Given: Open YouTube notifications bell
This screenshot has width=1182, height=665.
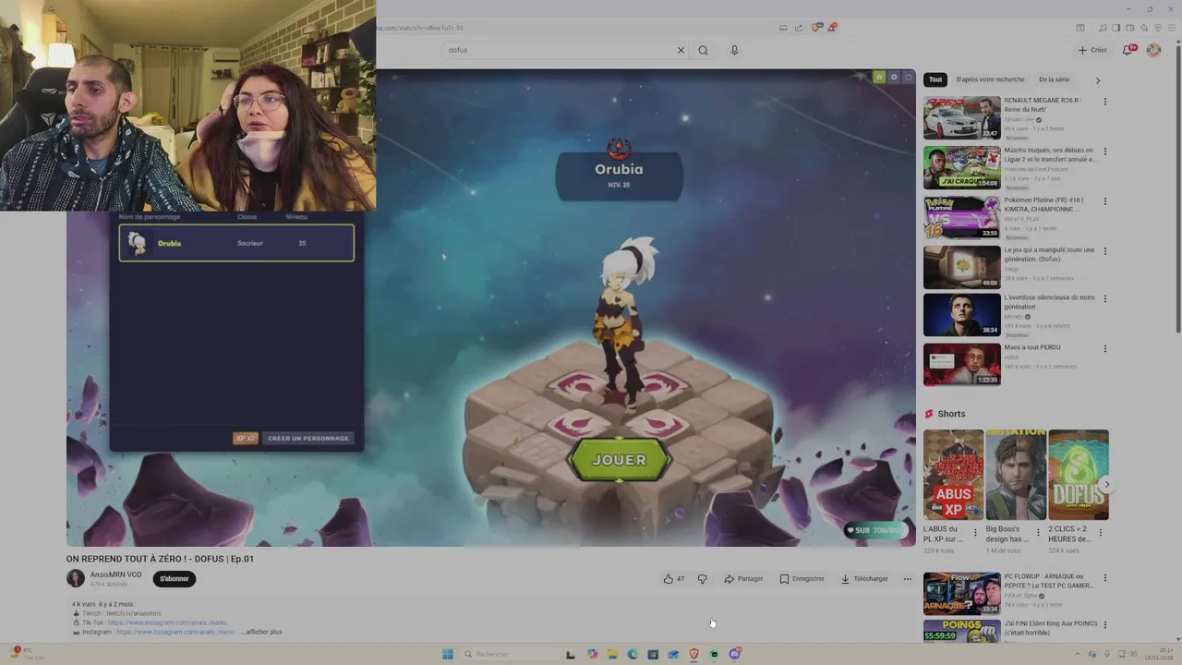Looking at the screenshot, I should (1128, 50).
